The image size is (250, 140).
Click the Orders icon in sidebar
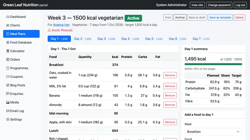(x=8, y=59)
